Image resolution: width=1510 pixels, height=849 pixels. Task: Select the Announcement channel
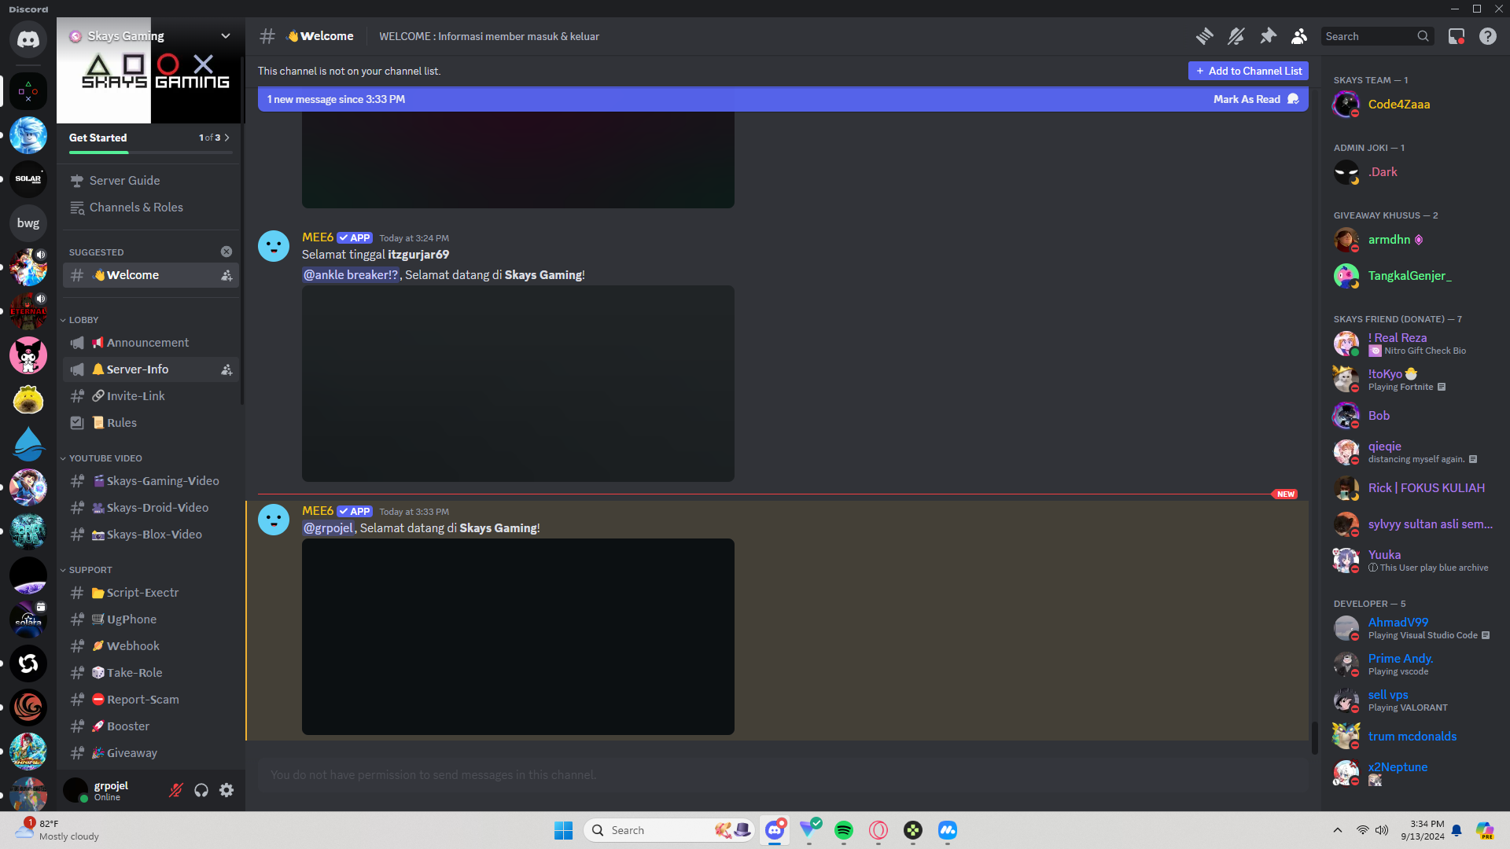tap(151, 343)
